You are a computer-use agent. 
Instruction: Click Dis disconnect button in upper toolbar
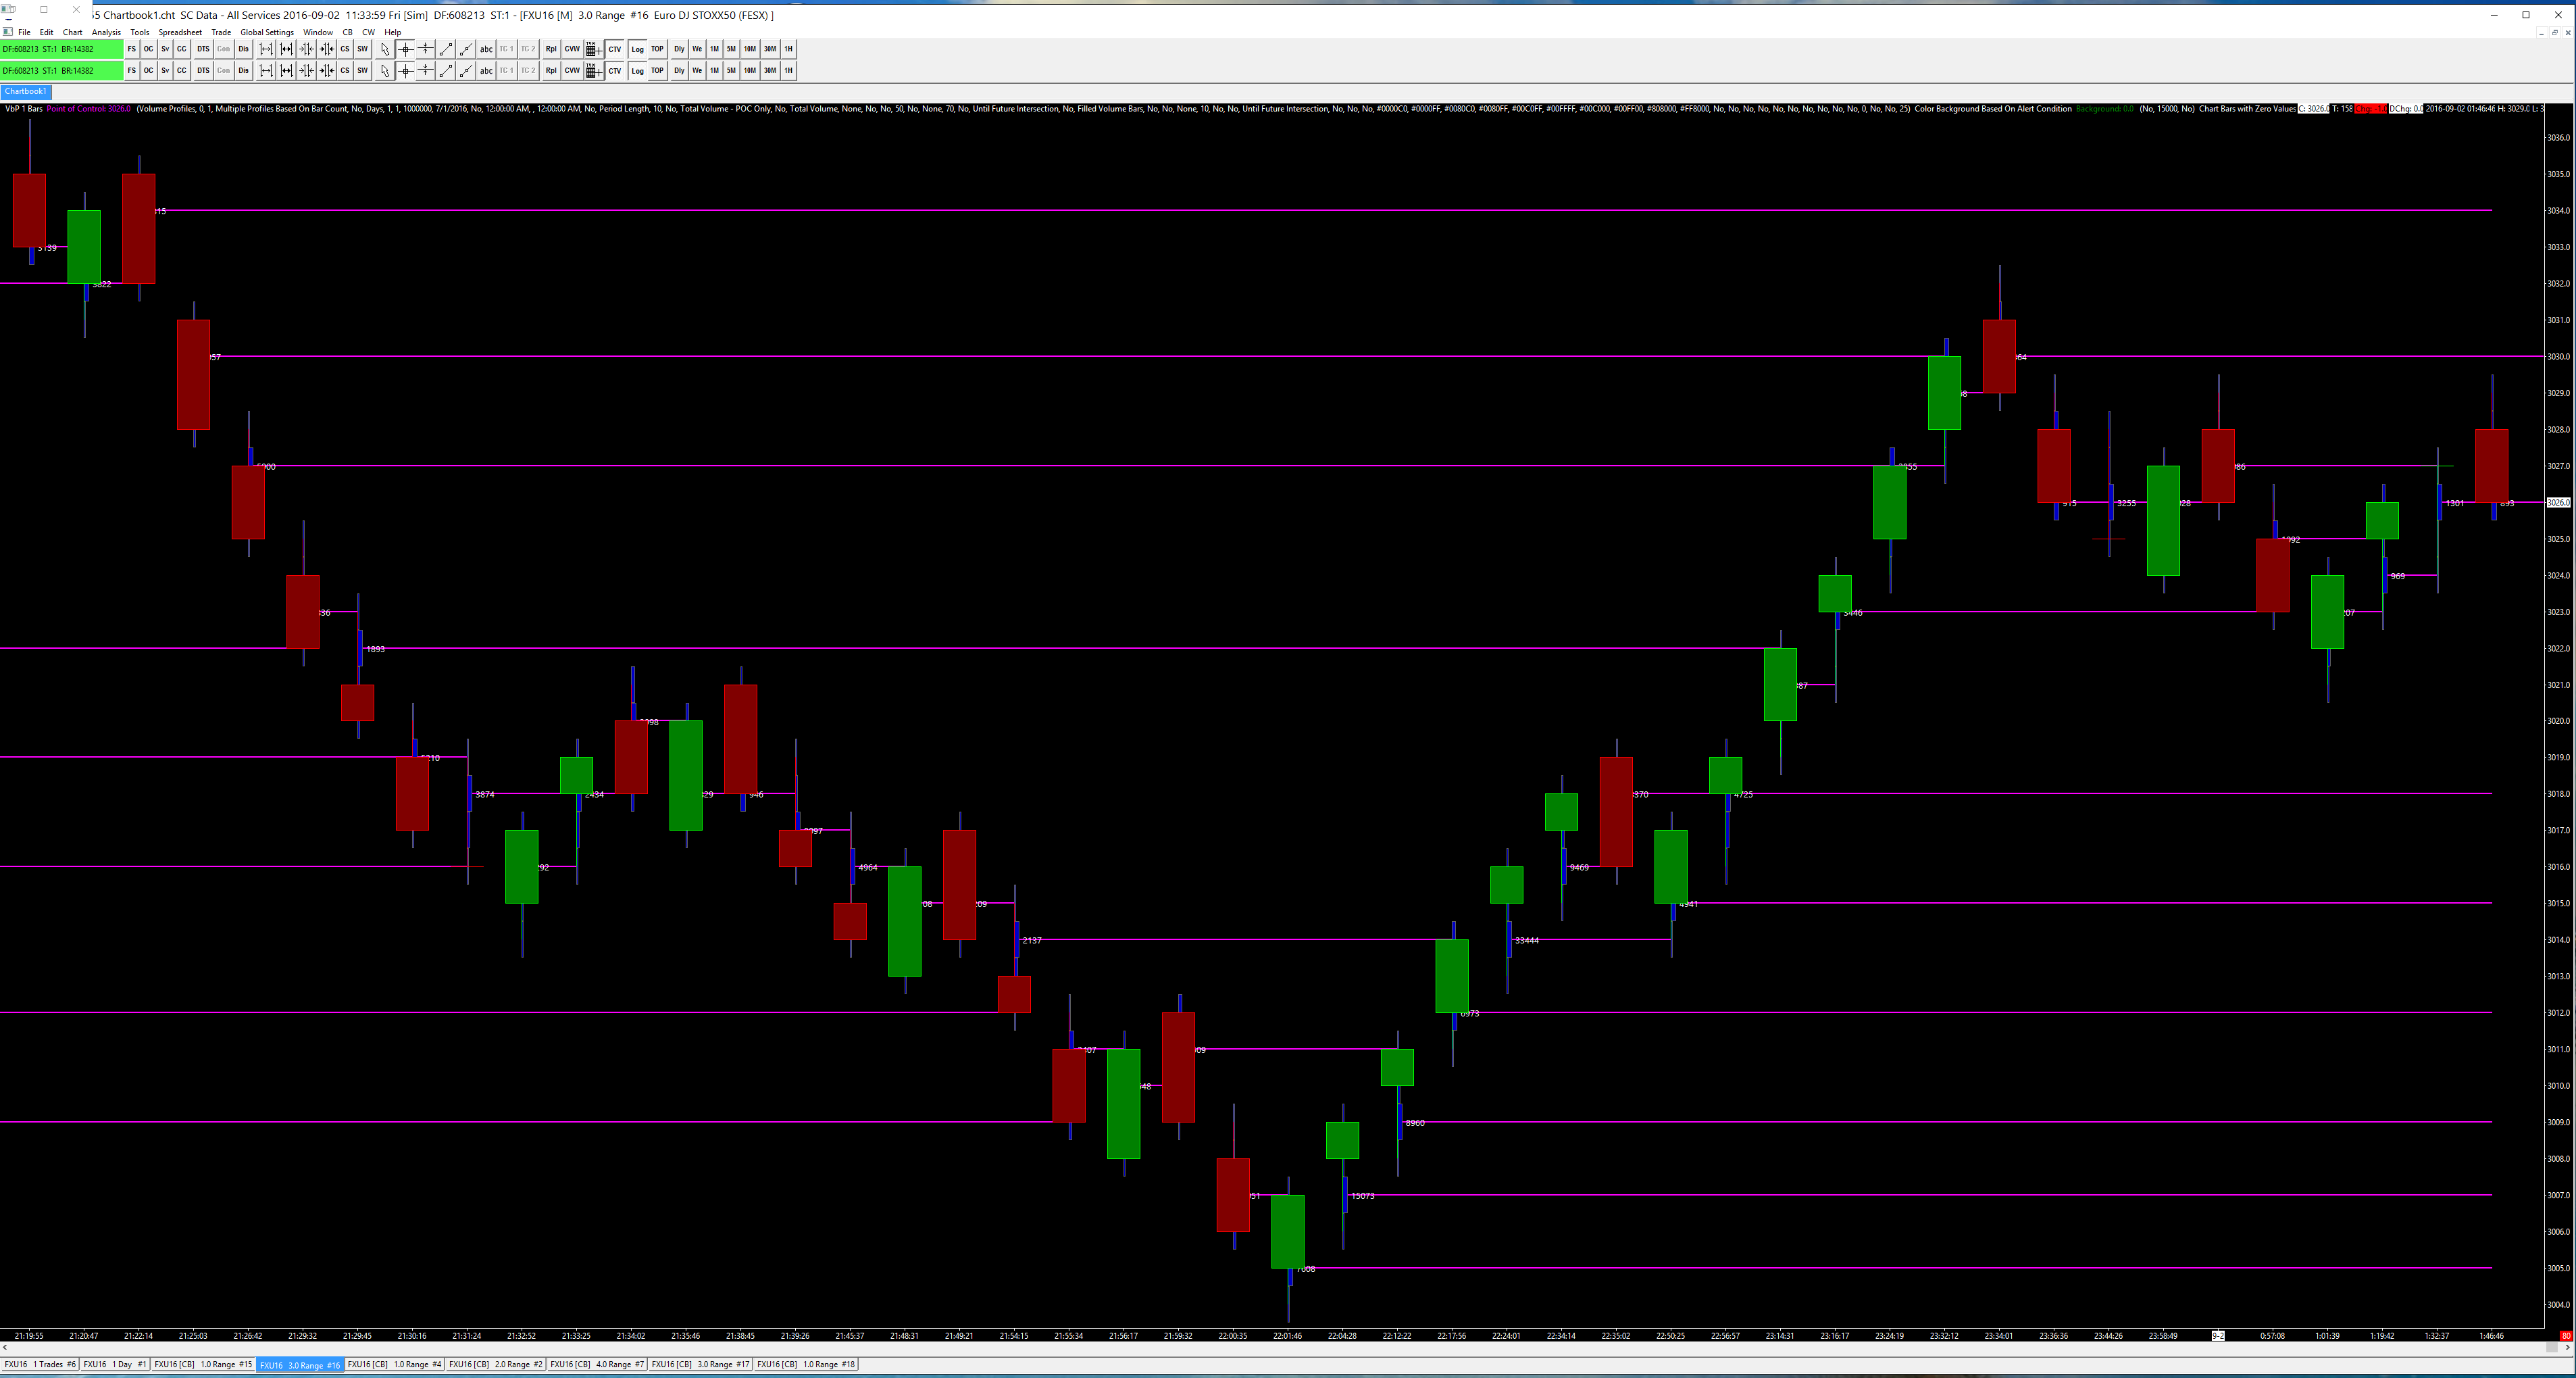click(x=243, y=49)
